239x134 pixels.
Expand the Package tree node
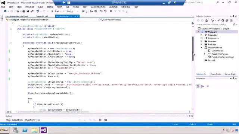point(201,44)
